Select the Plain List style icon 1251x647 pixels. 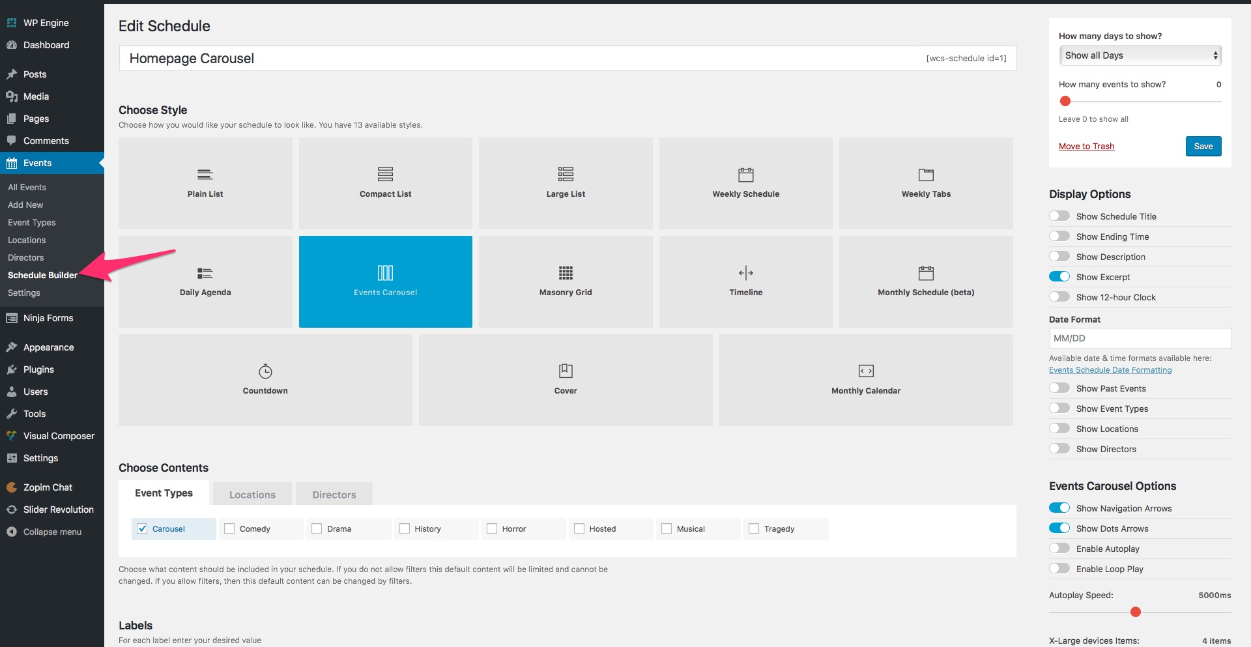(205, 175)
